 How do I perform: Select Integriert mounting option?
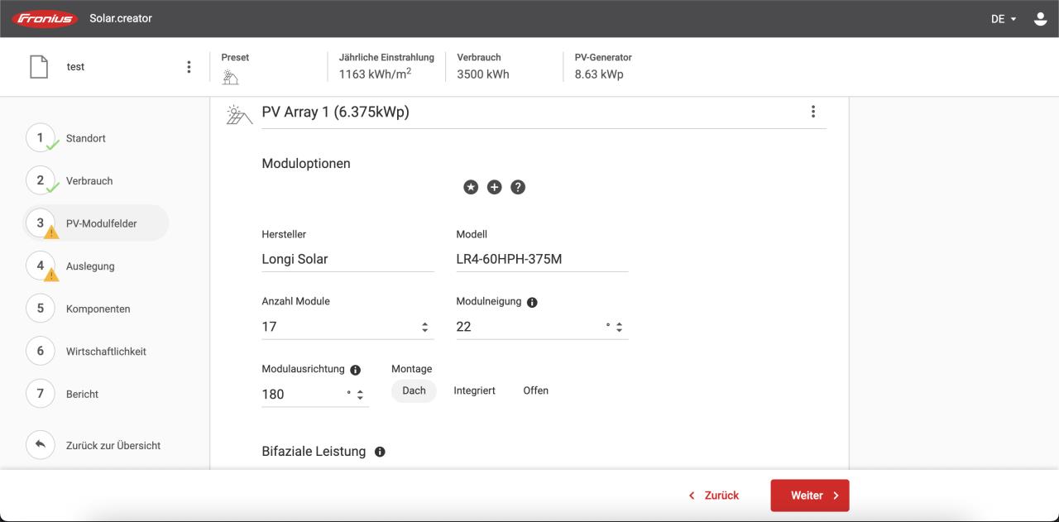tap(474, 390)
